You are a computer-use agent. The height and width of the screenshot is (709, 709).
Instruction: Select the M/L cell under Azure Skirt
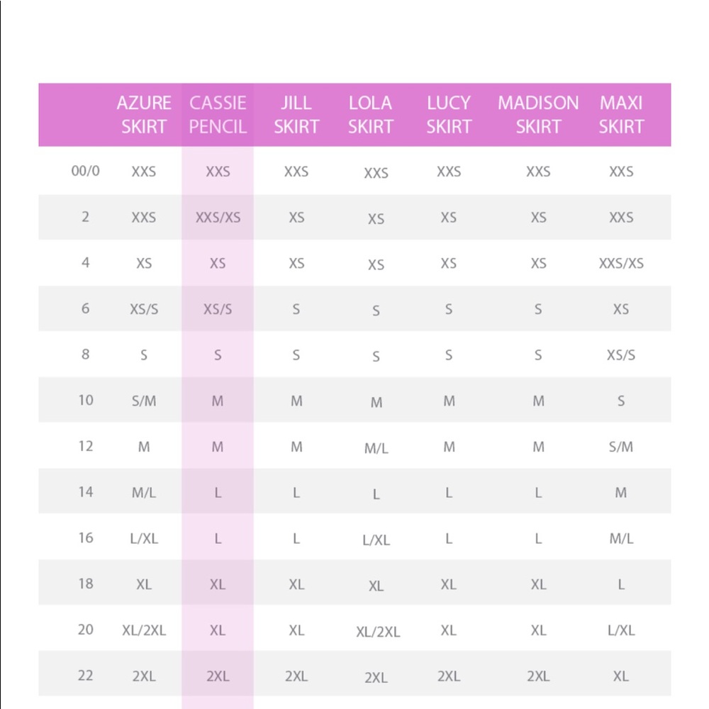[x=144, y=493]
